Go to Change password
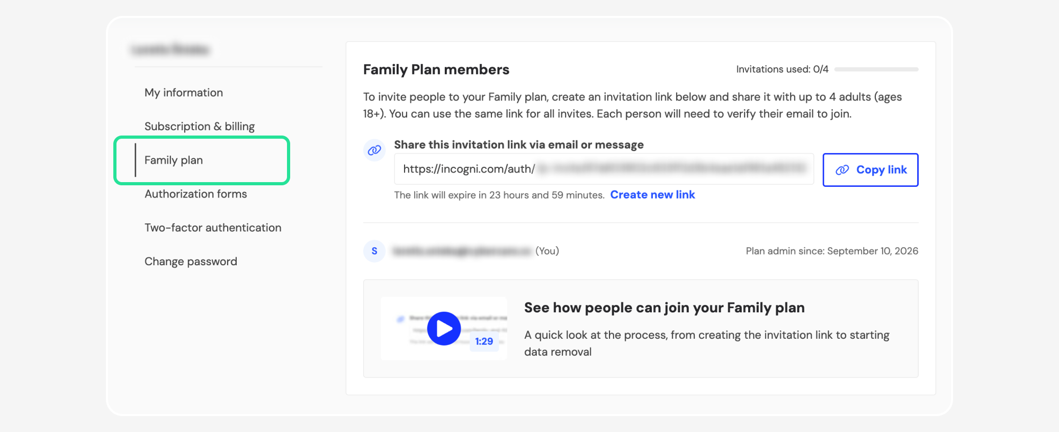Image resolution: width=1059 pixels, height=432 pixels. [191, 262]
